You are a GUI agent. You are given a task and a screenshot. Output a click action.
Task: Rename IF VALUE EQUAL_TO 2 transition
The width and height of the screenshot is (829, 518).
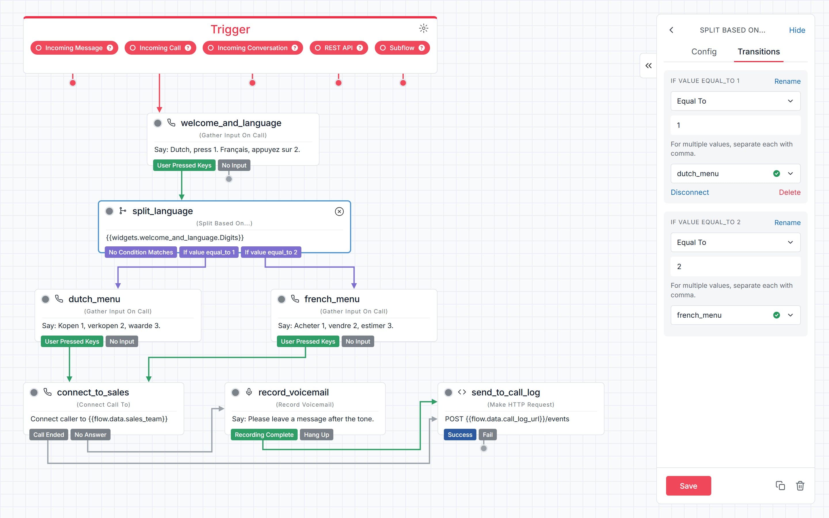pos(787,223)
